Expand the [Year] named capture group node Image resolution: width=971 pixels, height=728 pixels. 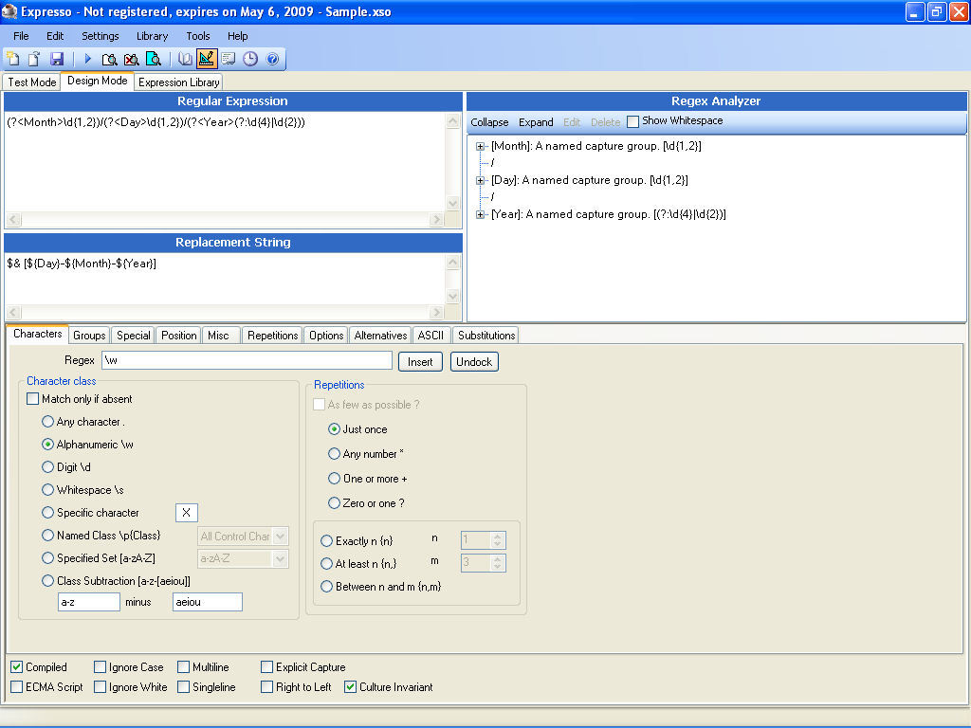click(481, 214)
